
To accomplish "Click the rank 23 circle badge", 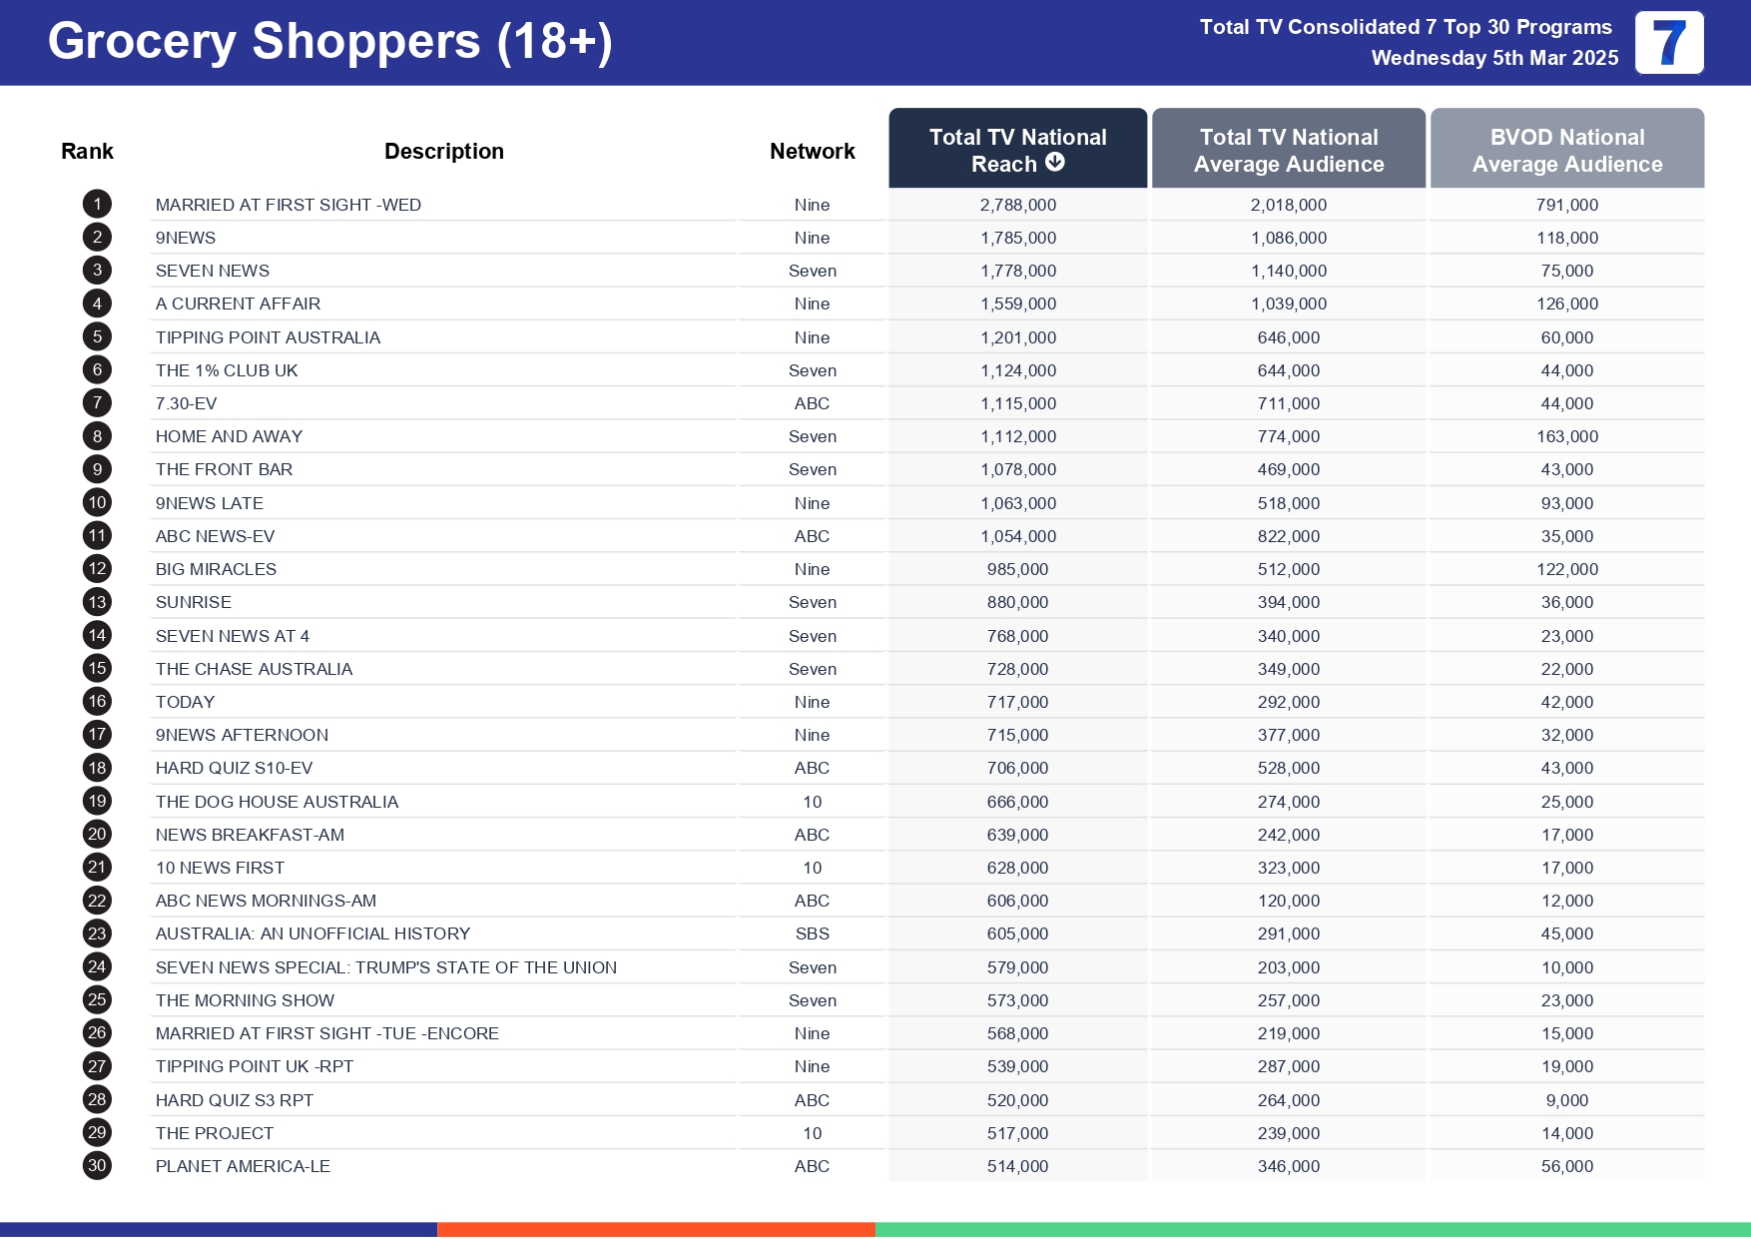I will click(97, 933).
